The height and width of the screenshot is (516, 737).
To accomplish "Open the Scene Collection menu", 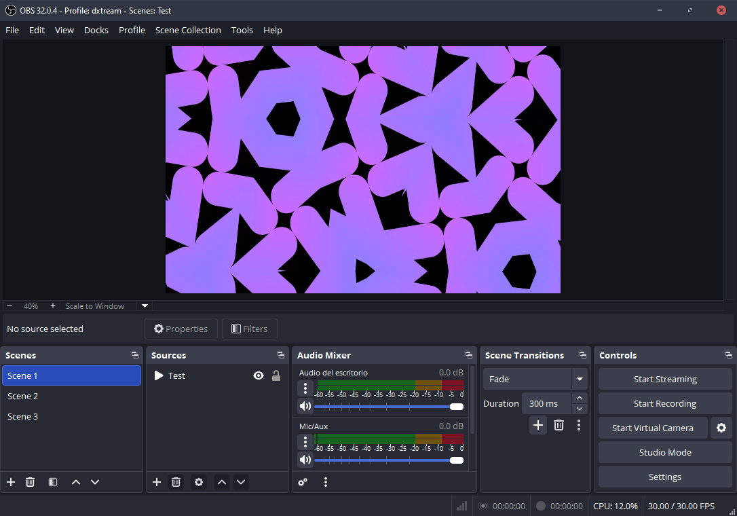I will point(188,31).
